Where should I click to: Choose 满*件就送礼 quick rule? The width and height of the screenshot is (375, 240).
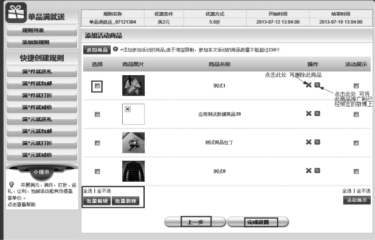pyautogui.click(x=42, y=72)
